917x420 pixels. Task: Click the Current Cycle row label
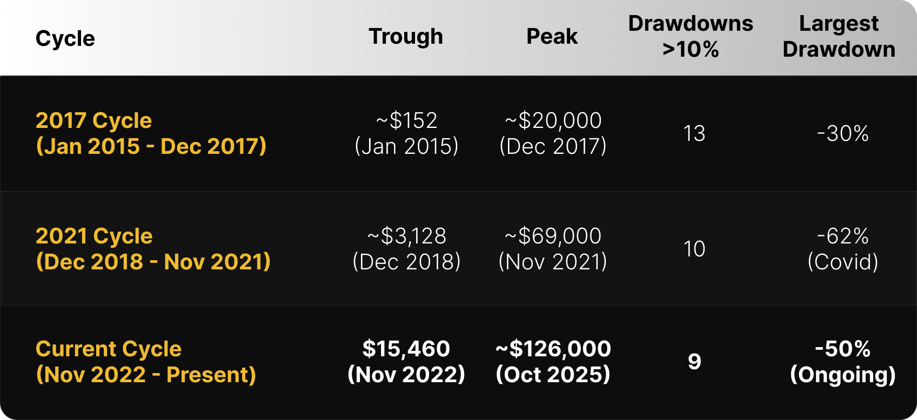[x=146, y=362]
